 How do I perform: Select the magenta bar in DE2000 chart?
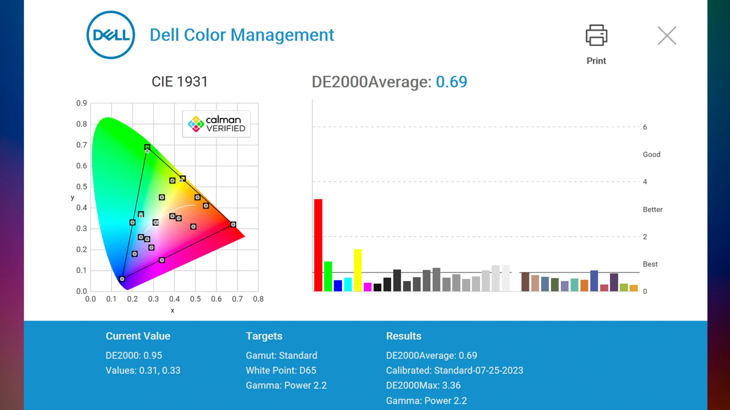point(368,287)
